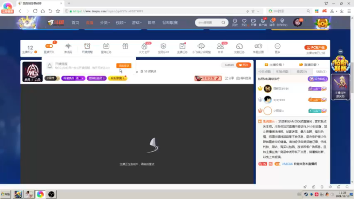Click the user oyoyooo in ranking
This screenshot has width=354, height=199.
coord(279,100)
